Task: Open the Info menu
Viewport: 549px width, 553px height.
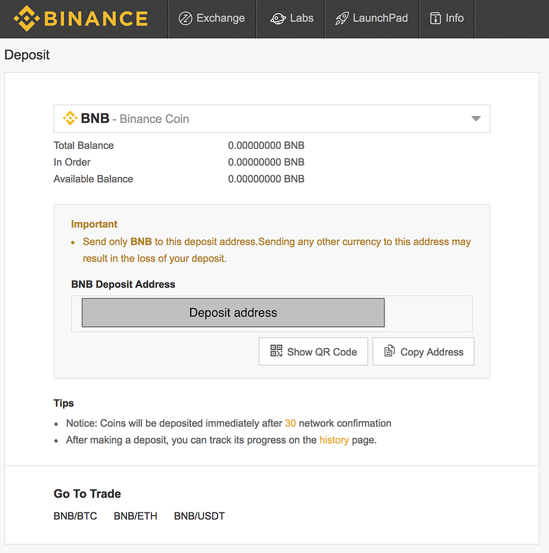Action: click(454, 19)
